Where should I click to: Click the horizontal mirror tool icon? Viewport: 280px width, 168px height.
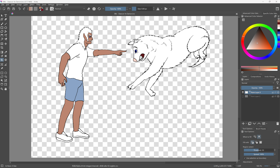click(x=158, y=9)
